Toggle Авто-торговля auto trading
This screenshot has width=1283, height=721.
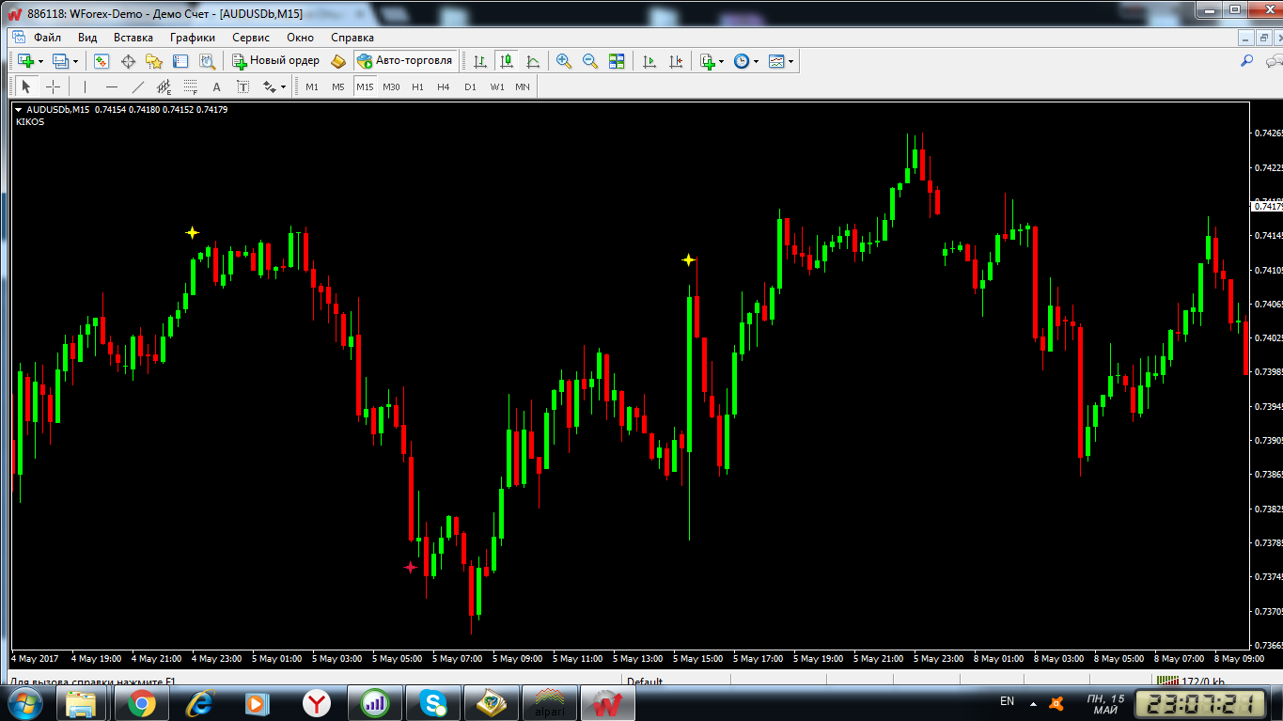(405, 61)
